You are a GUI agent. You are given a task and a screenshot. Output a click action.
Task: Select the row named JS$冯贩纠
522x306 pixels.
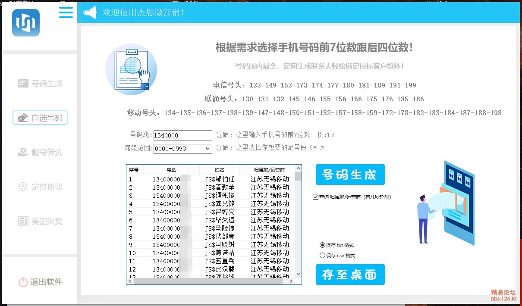pyautogui.click(x=211, y=245)
